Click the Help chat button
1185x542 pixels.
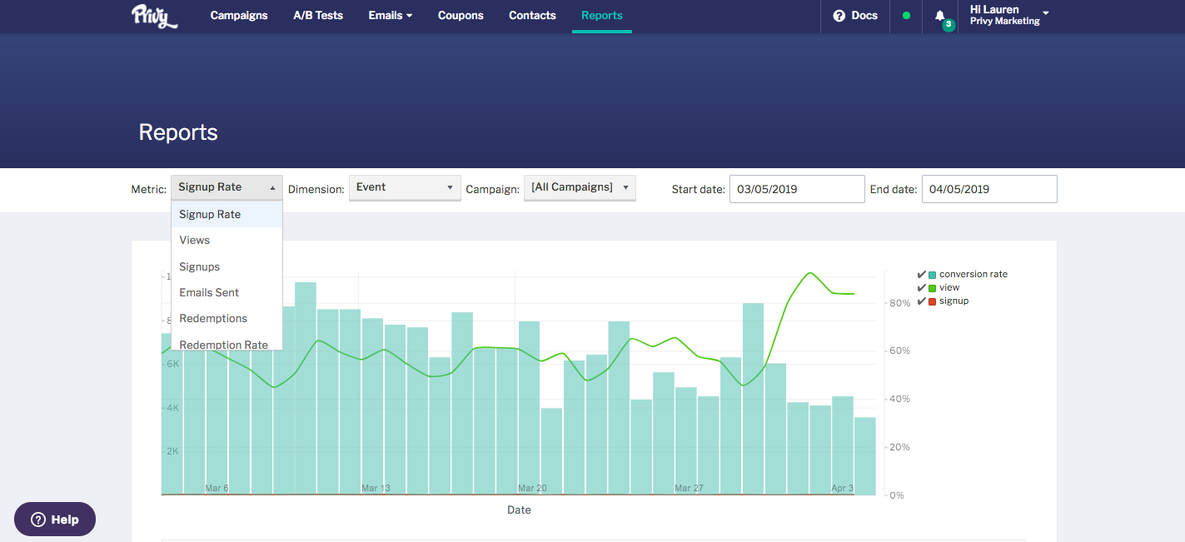pyautogui.click(x=55, y=520)
